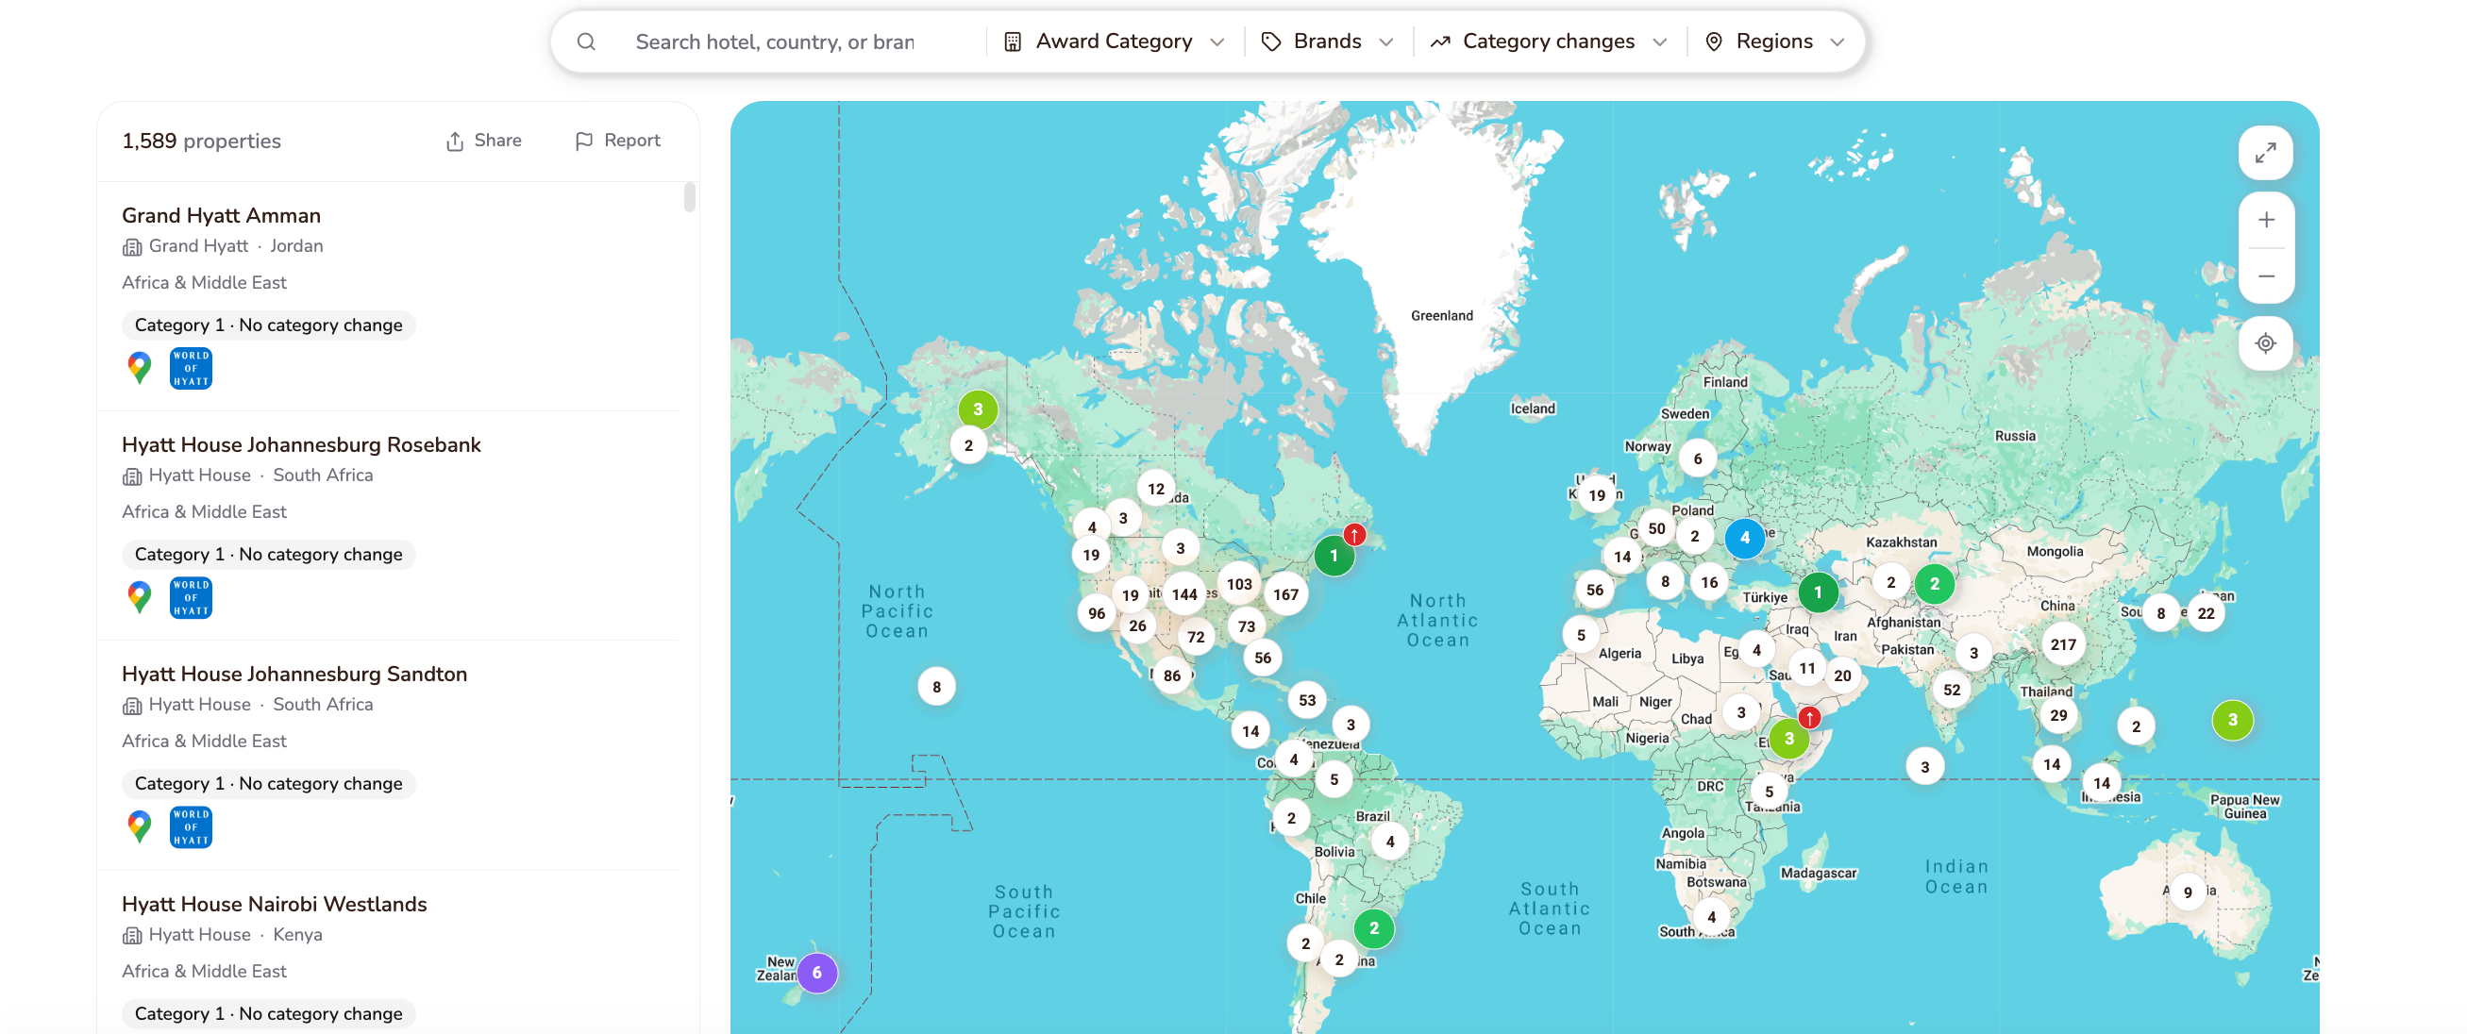Expand the Category changes dropdown

point(1549,42)
